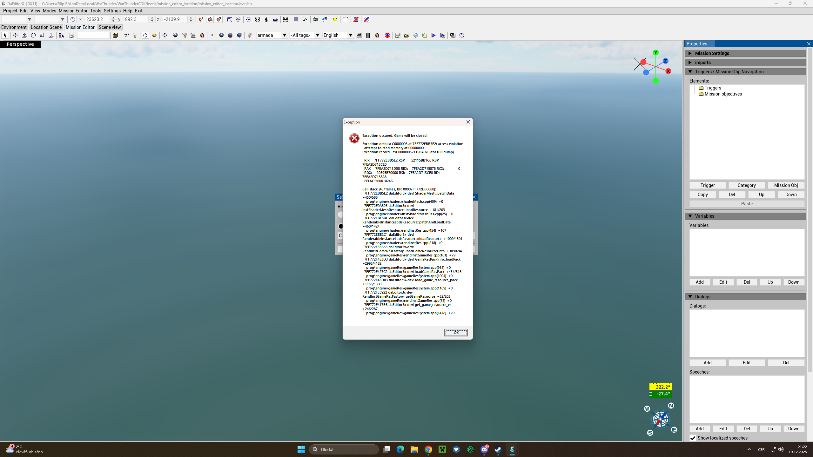This screenshot has width=813, height=457.
Task: Toggle the eye visibility toolbar icon
Action: (x=238, y=19)
